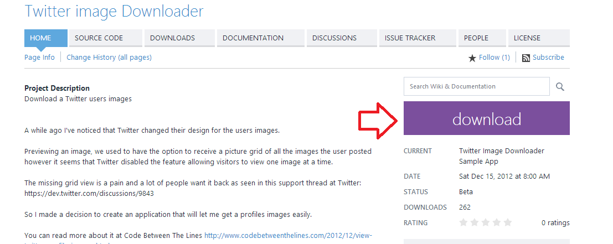Click the Follow star icon
The width and height of the screenshot is (613, 244).
point(472,58)
